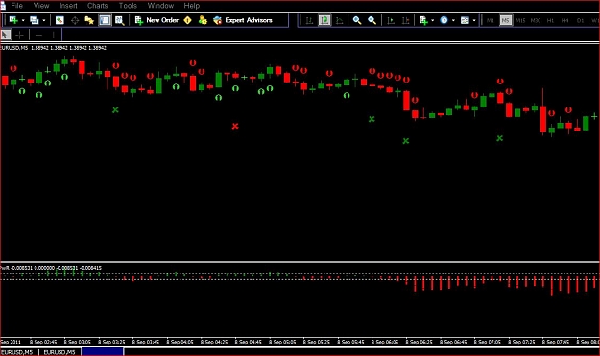Select the horizontal line drawing tool
This screenshot has height=356, width=600.
pos(38,35)
